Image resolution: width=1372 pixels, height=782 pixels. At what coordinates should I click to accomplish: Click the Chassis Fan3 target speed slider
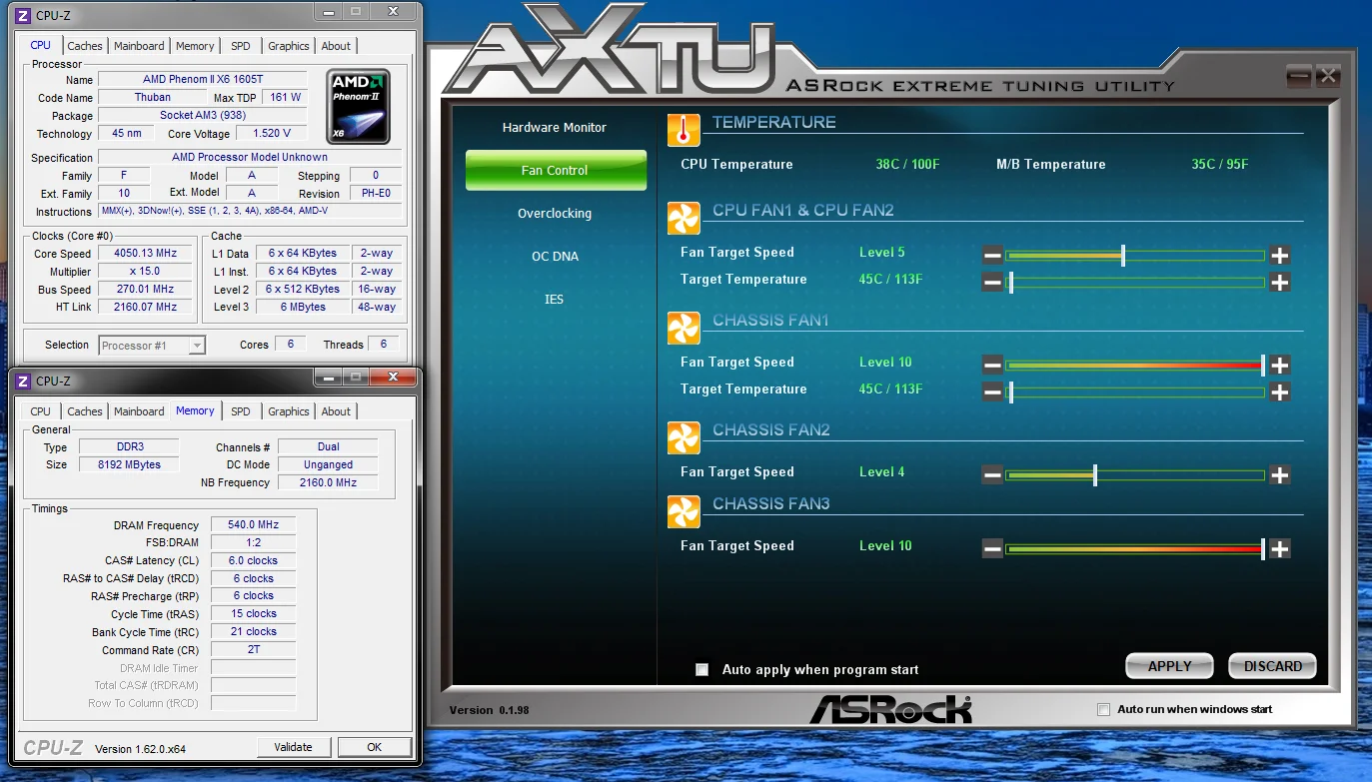click(x=1135, y=549)
